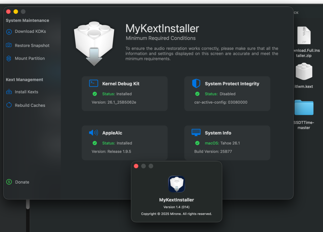Click the Install Kexts tray icon
Viewport: 323px width, 232px height.
coord(9,92)
